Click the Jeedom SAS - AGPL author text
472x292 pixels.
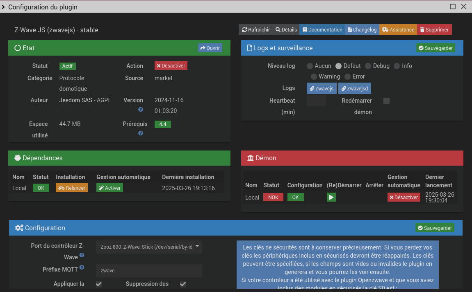[x=85, y=100]
